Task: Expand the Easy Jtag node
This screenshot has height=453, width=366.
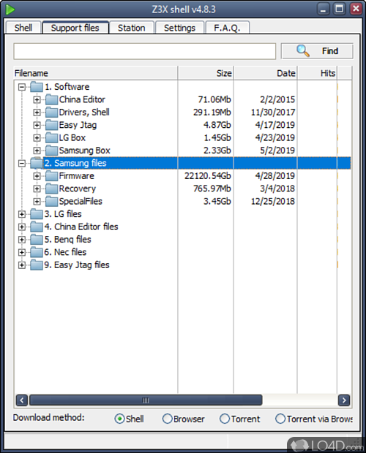Action: [37, 125]
